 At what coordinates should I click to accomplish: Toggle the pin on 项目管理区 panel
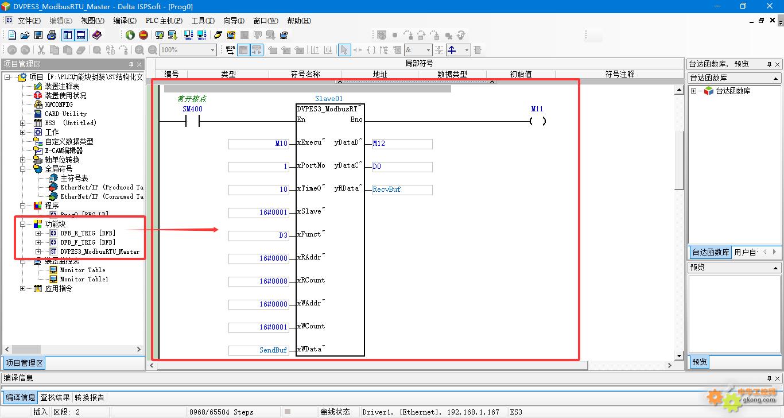pos(131,64)
